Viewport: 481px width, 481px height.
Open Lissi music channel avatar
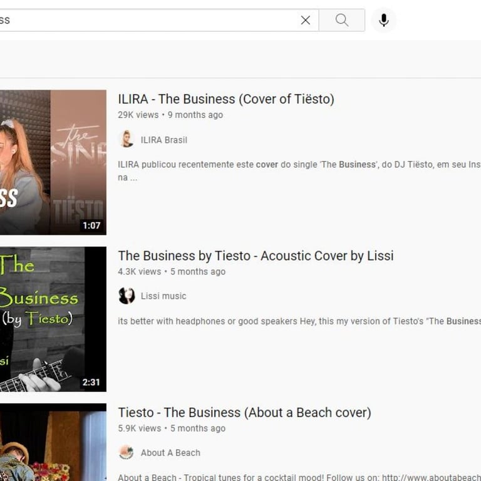click(127, 296)
